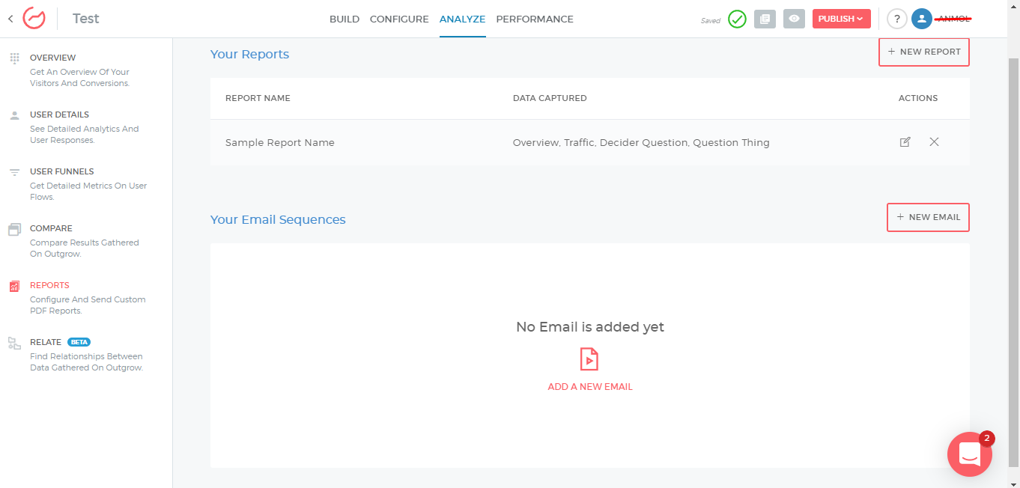Open the help question mark icon
This screenshot has height=488, width=1020.
point(897,19)
